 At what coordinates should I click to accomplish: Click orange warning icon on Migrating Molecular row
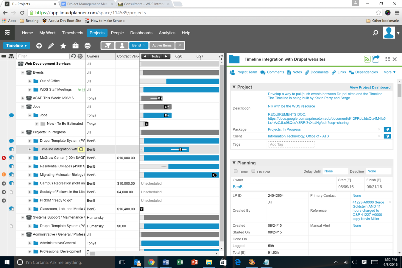[x=4, y=175]
